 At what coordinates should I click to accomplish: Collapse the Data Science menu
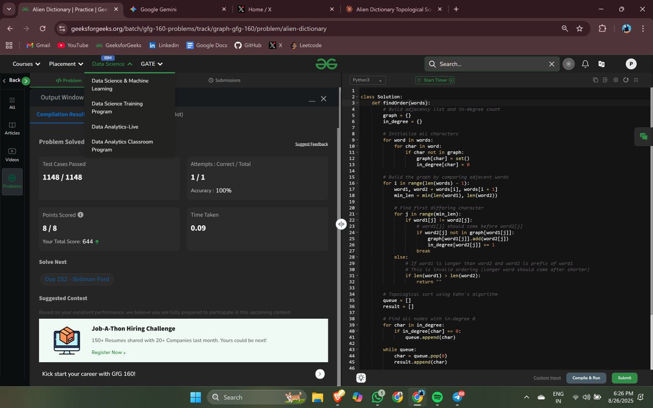pos(112,64)
